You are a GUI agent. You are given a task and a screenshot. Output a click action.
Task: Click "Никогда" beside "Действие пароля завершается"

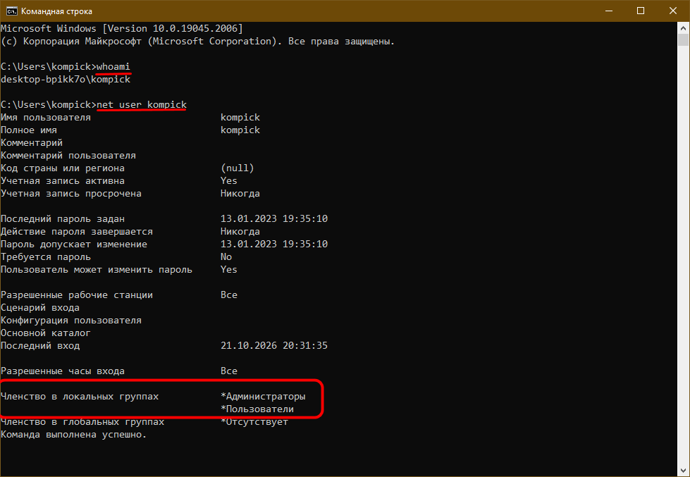pos(240,232)
